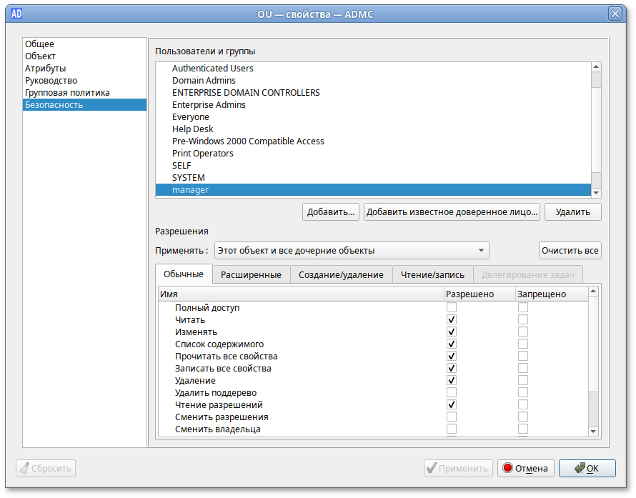
Task: Enable Удалить поддерево permission
Action: [451, 392]
